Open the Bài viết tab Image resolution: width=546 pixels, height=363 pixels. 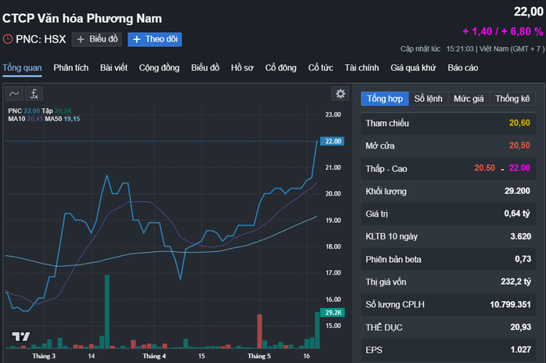[x=114, y=68]
